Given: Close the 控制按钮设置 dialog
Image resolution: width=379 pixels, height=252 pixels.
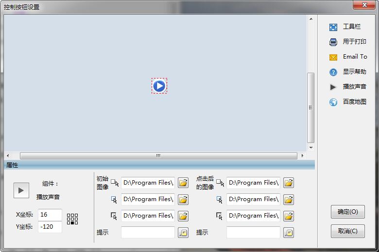Looking at the screenshot, I should (364, 5).
